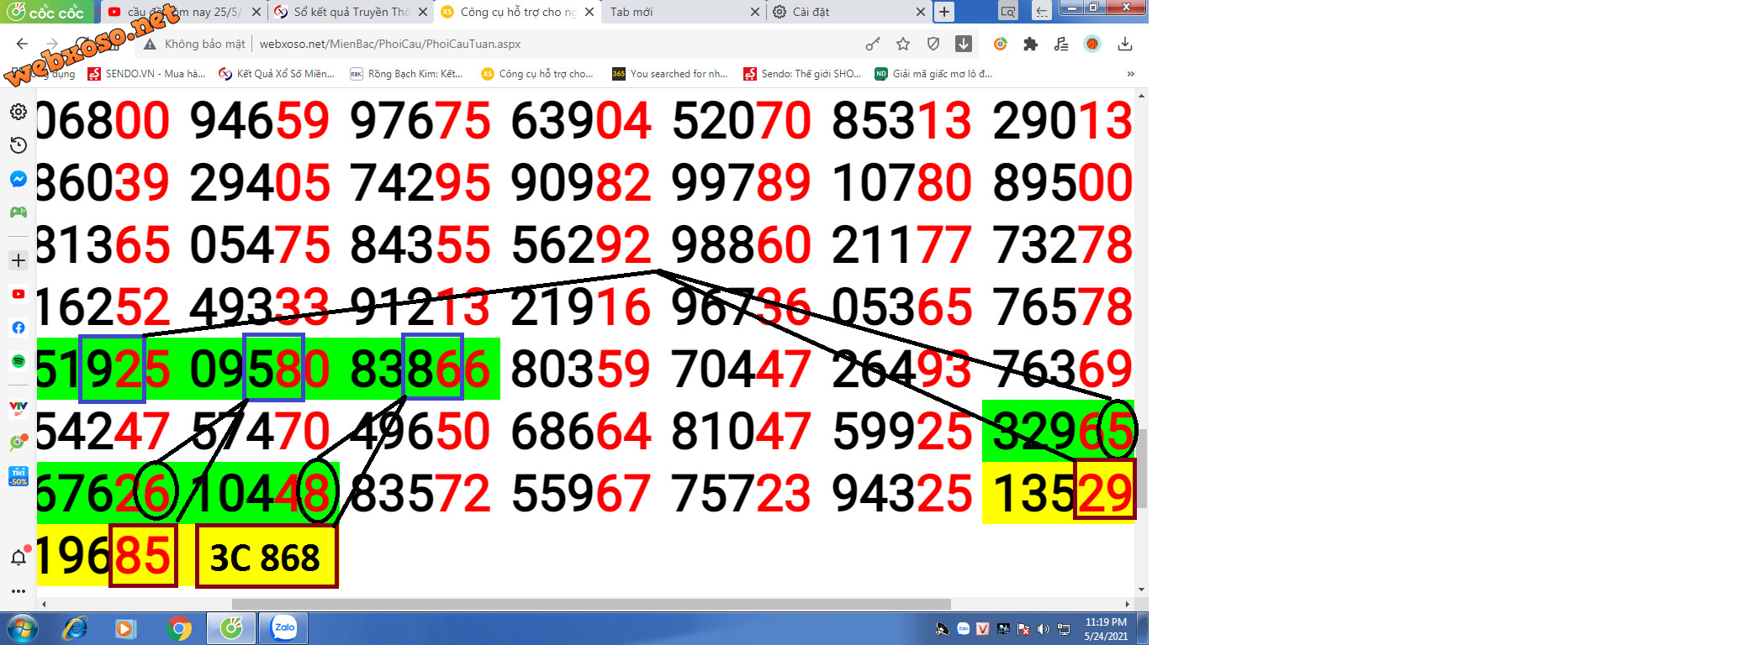Bookmark this page with the star icon
The width and height of the screenshot is (1744, 645).
(x=903, y=44)
